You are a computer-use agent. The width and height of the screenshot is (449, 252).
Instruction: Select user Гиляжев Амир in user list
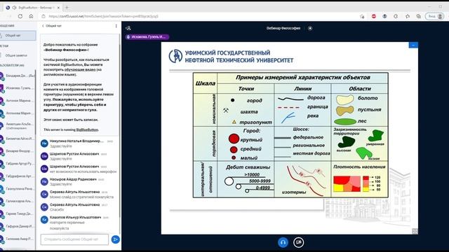point(17,239)
